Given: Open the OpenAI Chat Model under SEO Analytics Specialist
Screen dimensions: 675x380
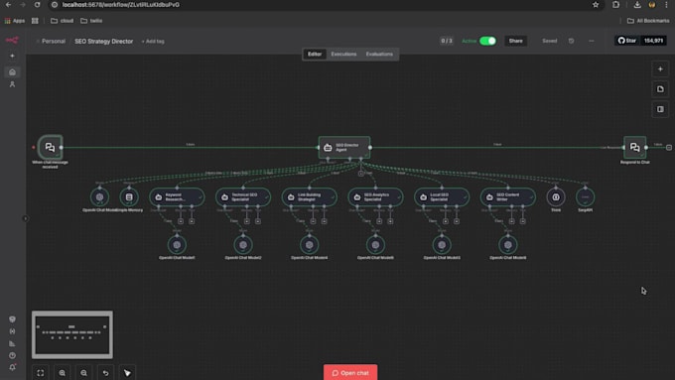Looking at the screenshot, I should pos(376,245).
